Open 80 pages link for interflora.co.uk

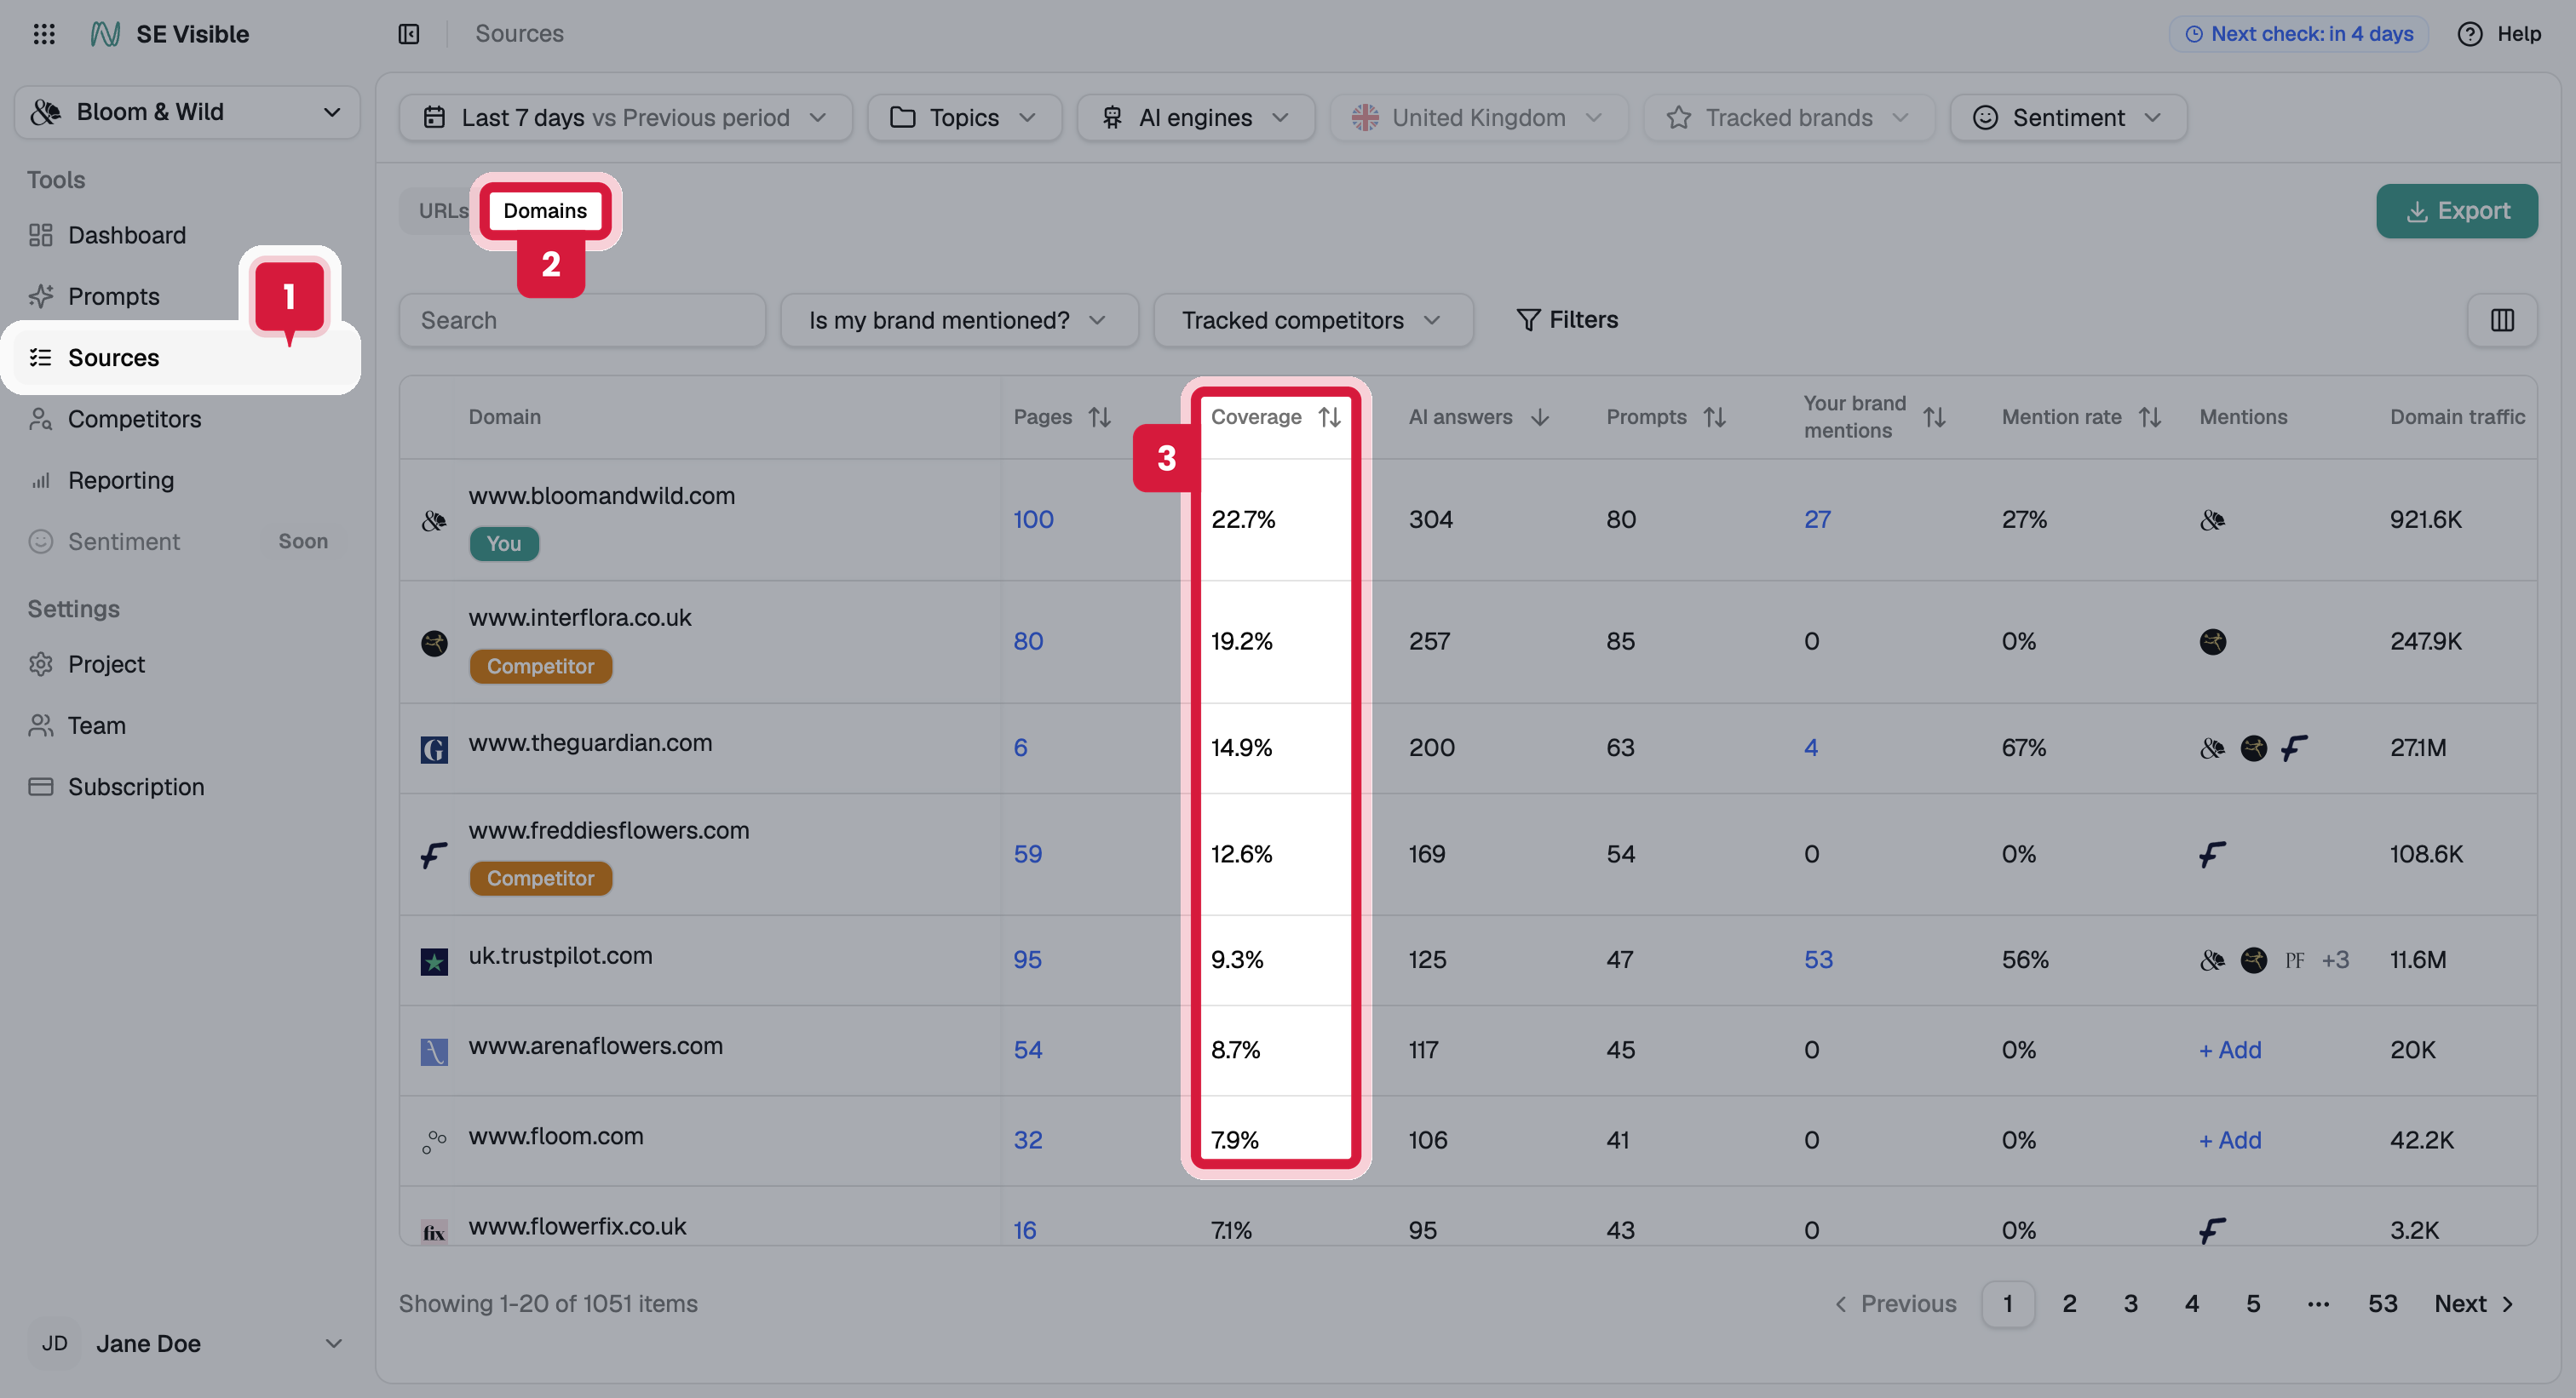pos(1028,642)
